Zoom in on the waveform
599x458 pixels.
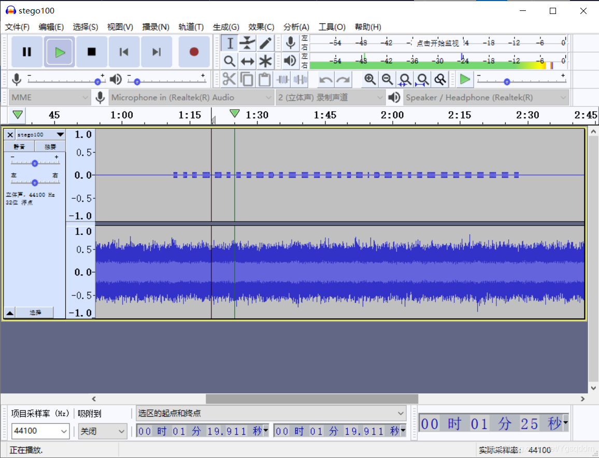tap(369, 79)
